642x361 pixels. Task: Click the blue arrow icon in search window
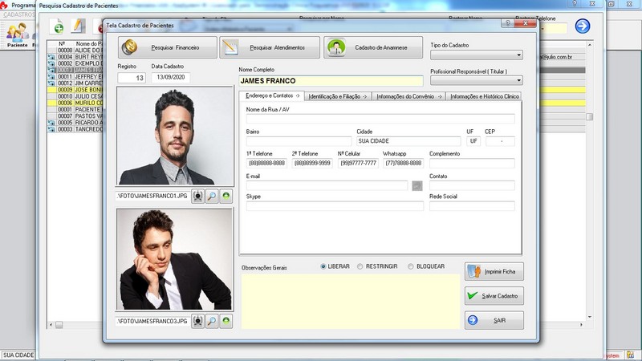tap(582, 26)
